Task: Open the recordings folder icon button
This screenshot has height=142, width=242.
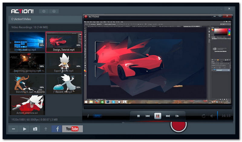Action: 35,129
